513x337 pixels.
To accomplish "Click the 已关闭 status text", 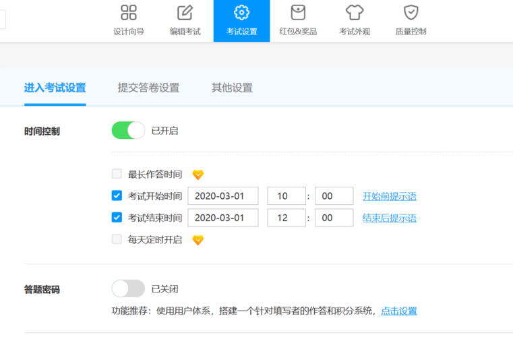I will pyautogui.click(x=165, y=289).
